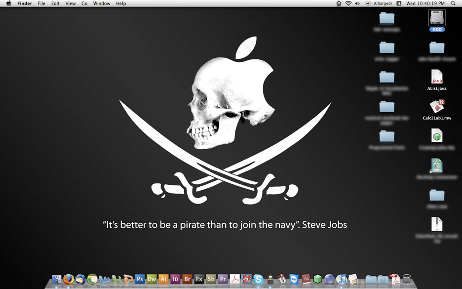The height and width of the screenshot is (289, 462).
Task: Click the volume speaker icon
Action: [357, 3]
